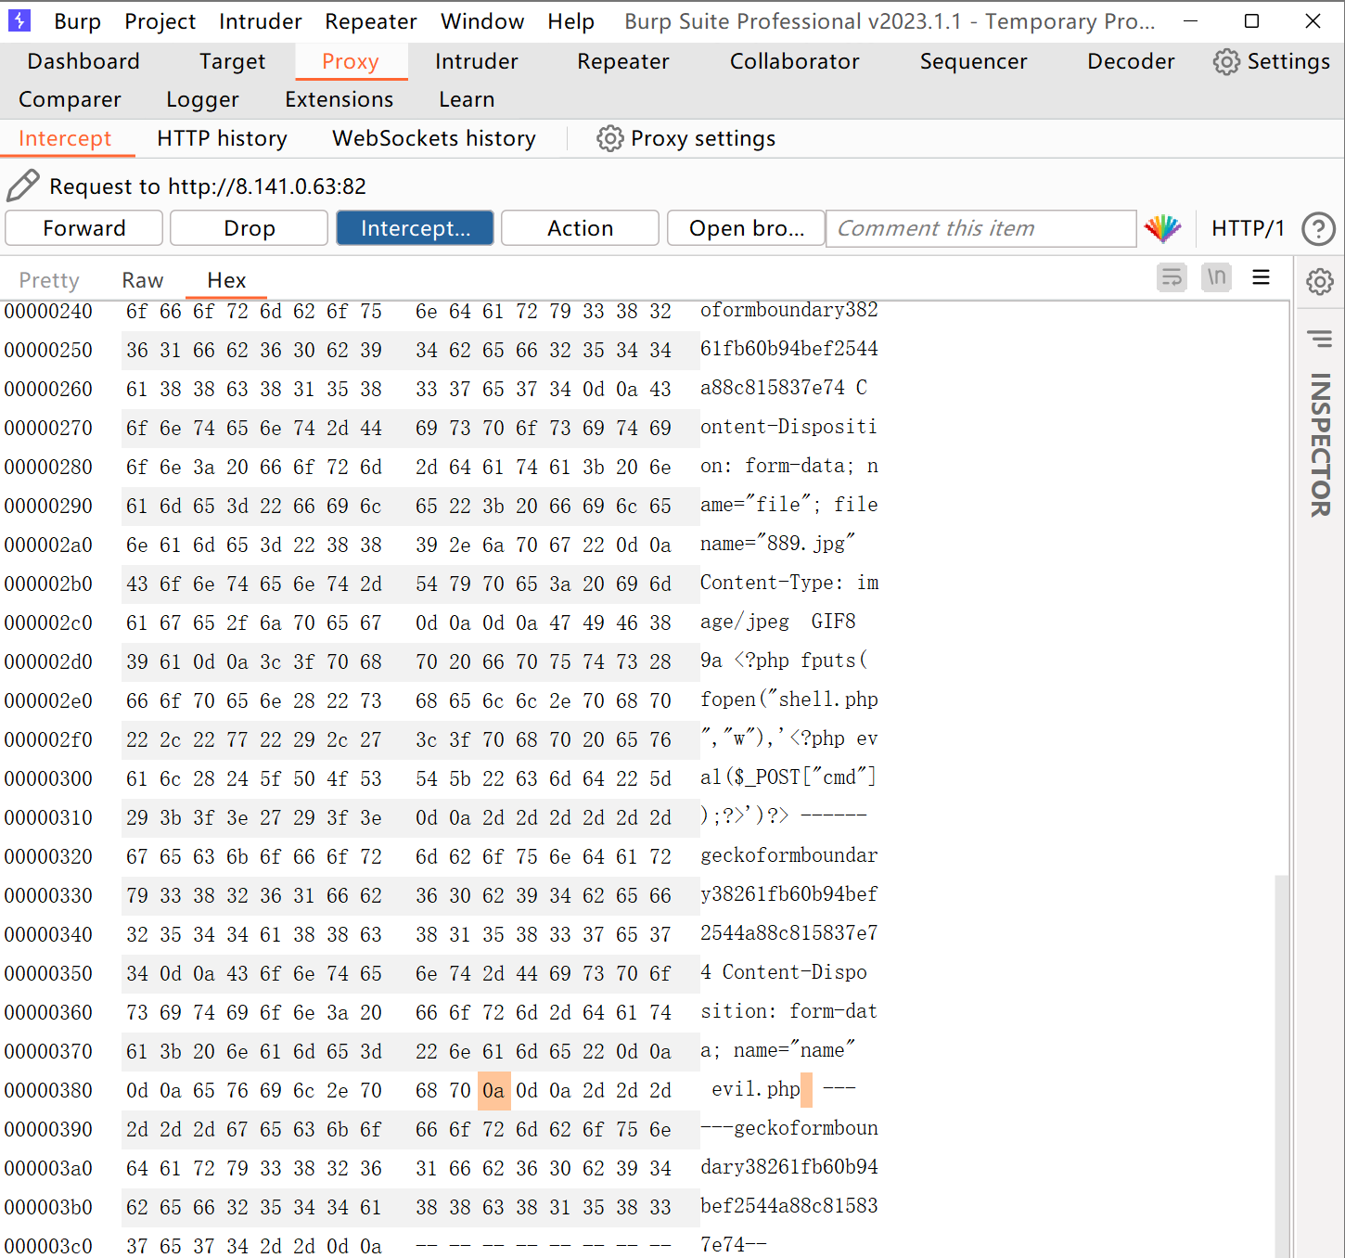The height and width of the screenshot is (1258, 1345).
Task: Toggle show non-printable characters \n icon
Action: click(x=1216, y=277)
